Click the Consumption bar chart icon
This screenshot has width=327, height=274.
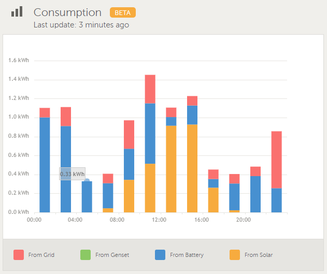[17, 11]
